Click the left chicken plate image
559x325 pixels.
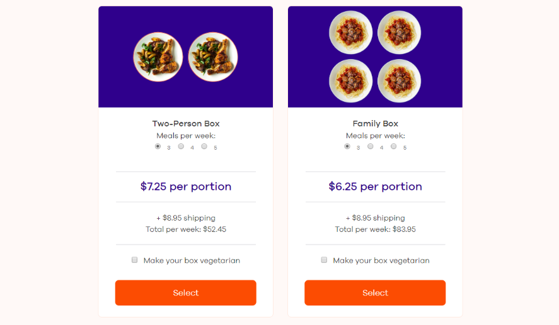pyautogui.click(x=158, y=57)
